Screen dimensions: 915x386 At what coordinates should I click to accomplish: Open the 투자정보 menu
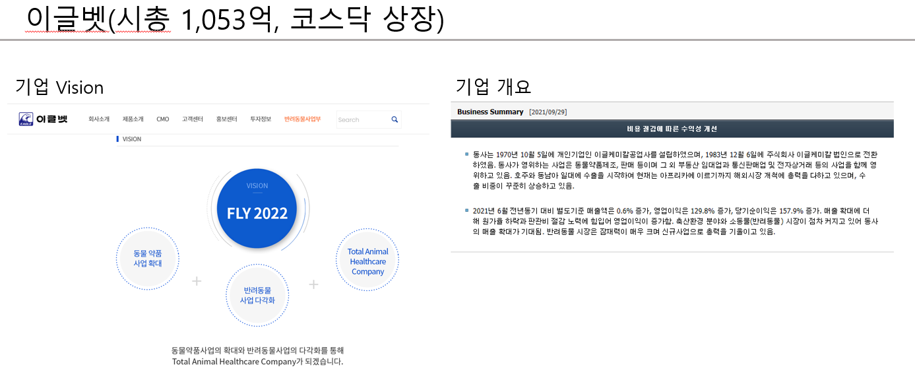click(x=260, y=119)
